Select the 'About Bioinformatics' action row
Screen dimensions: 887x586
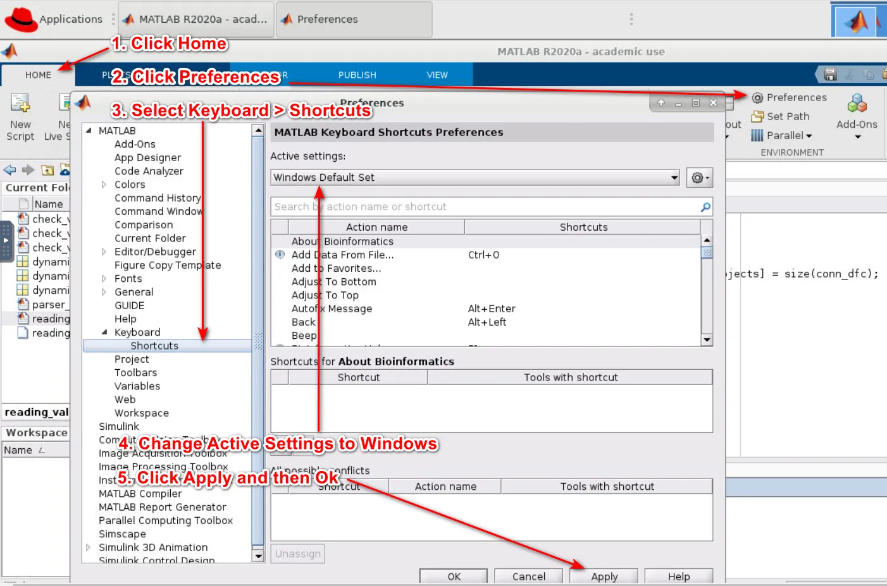486,241
